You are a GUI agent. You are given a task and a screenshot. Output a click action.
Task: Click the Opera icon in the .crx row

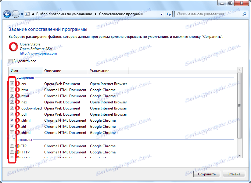[17, 84]
